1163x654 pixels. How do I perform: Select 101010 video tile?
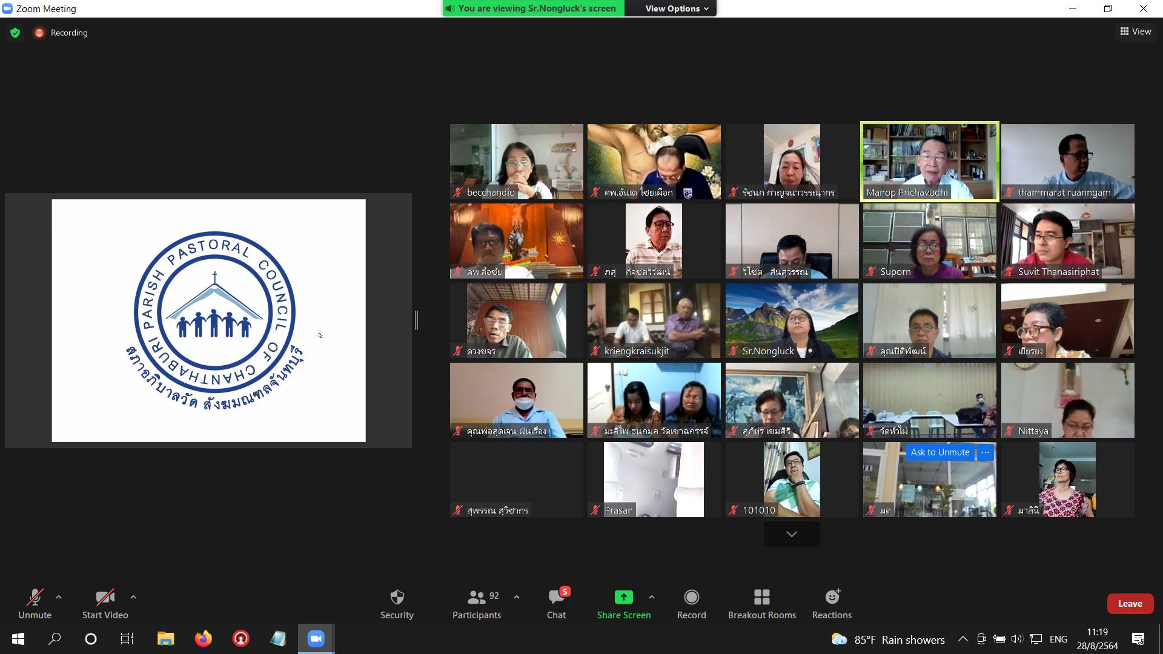(x=792, y=479)
